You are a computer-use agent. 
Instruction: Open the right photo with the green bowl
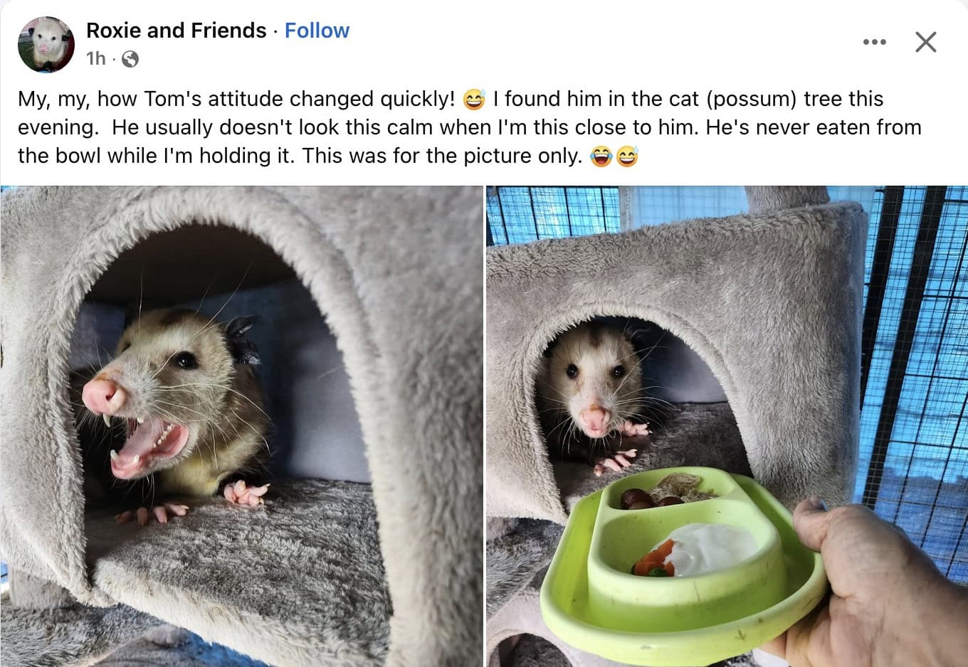click(727, 426)
